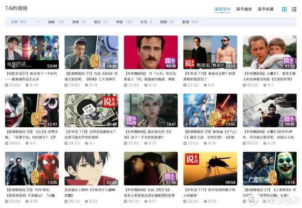The image size is (302, 208).
Task: Open title 【影视情报局 27】 video link
Action: pos(269,192)
